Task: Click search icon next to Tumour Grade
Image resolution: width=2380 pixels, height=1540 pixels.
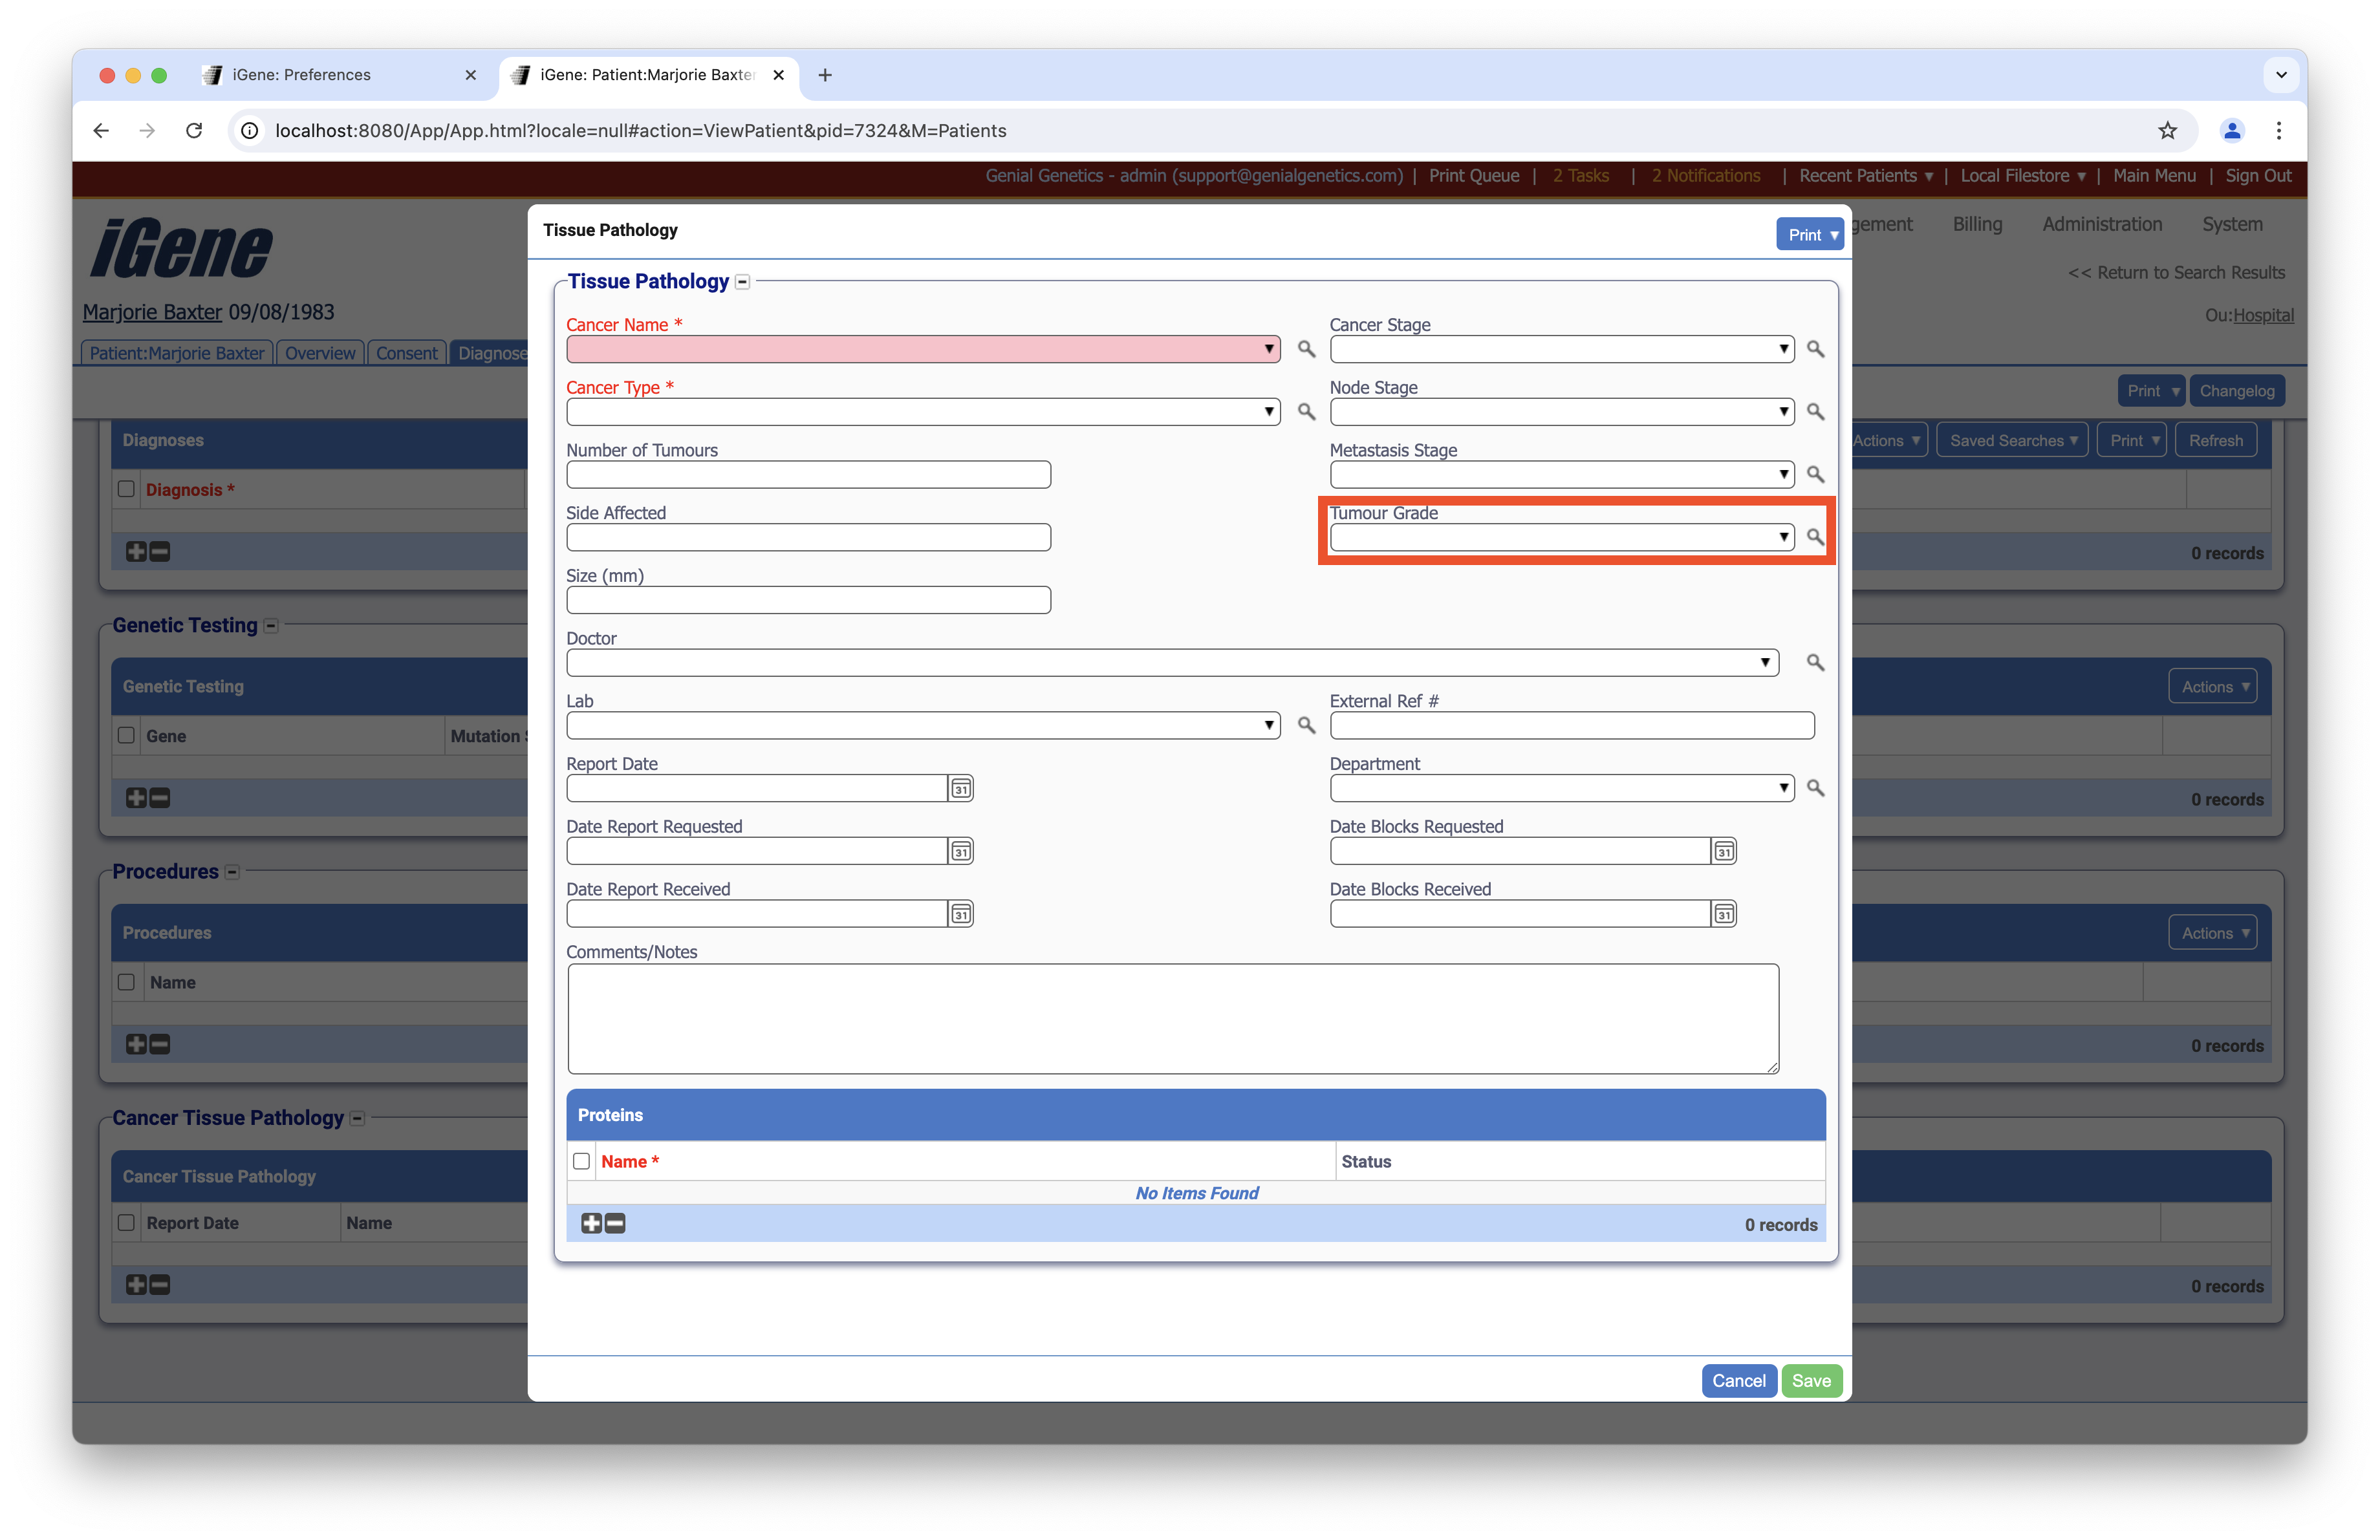Action: (1815, 537)
